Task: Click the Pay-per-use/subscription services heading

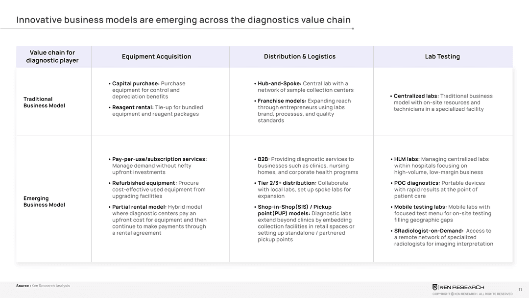Action: [159, 159]
